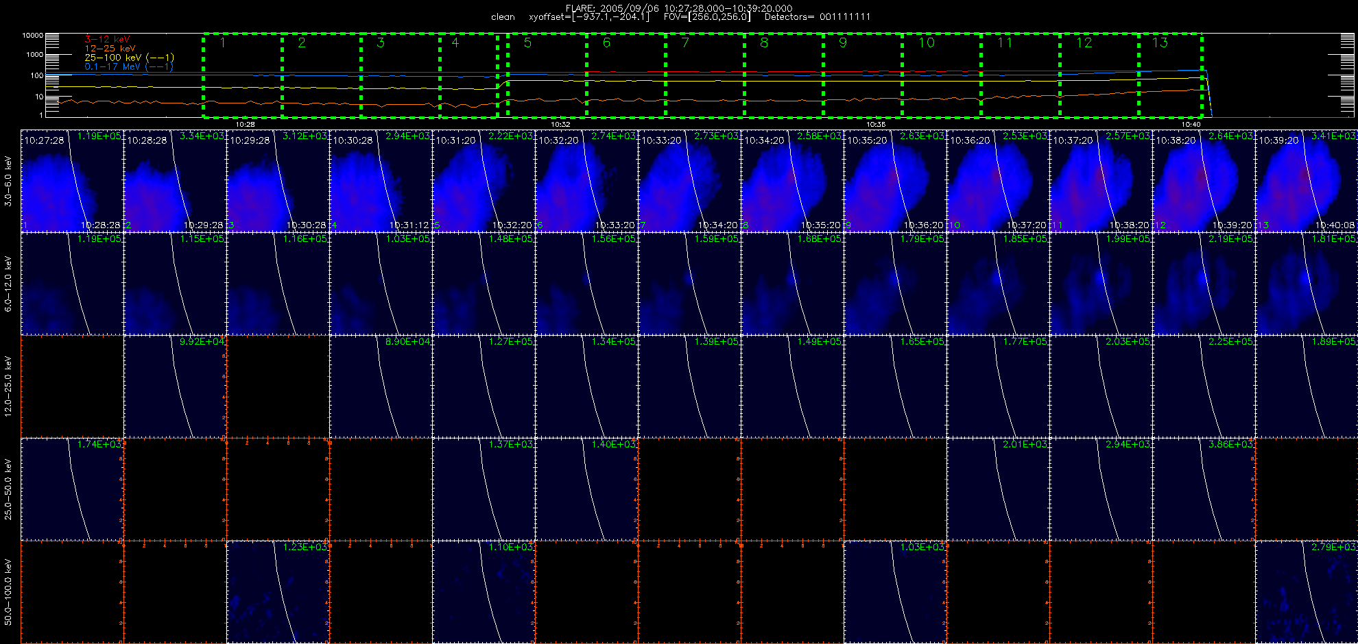Click the 10:28 tick label on time axis

[245, 125]
